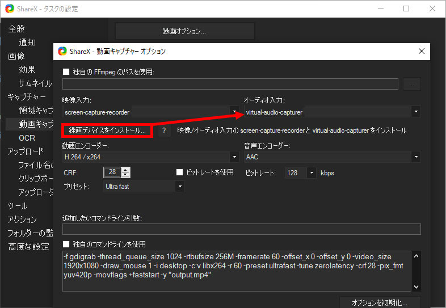Select フォルダーの監視 in the task settings sidebar
Image resolution: width=446 pixels, height=308 pixels.
[30, 233]
